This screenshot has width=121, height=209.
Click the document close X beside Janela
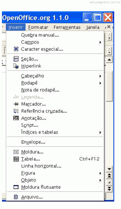click(109, 27)
